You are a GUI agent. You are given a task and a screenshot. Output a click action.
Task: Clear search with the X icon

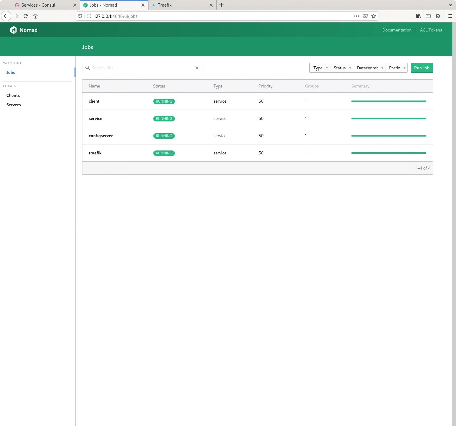197,68
